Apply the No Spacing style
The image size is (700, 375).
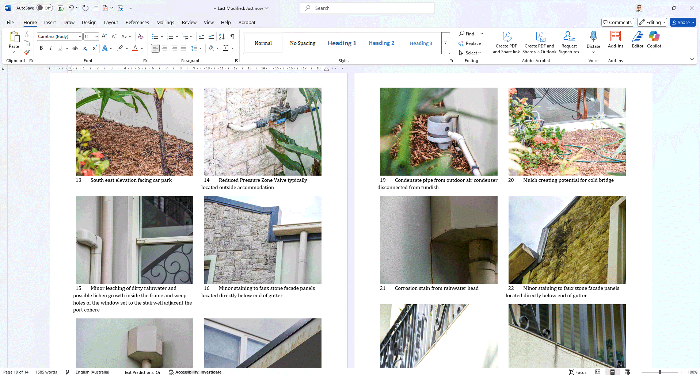click(x=303, y=43)
